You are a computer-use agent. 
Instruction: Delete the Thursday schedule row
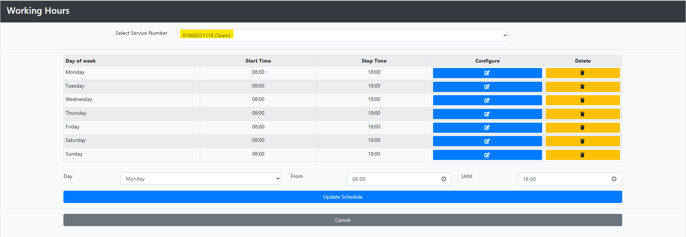583,114
